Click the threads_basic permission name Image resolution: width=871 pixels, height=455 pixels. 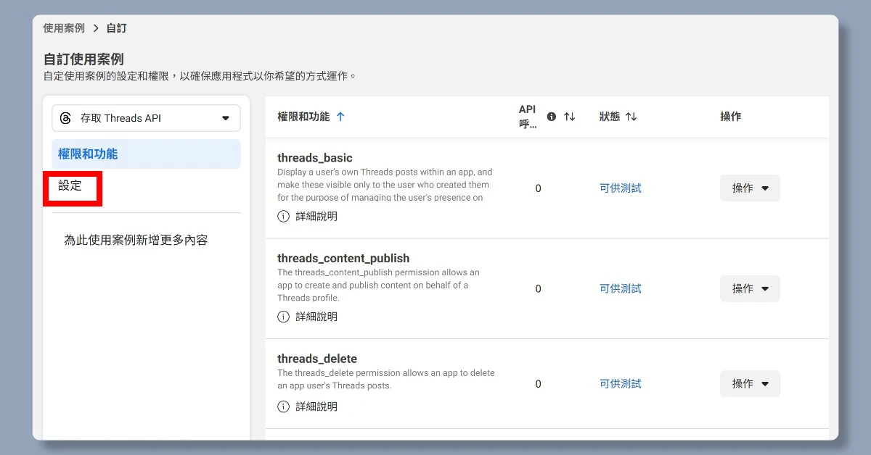point(315,158)
